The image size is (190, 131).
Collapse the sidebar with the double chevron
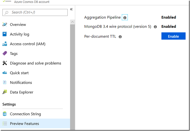click(71, 9)
